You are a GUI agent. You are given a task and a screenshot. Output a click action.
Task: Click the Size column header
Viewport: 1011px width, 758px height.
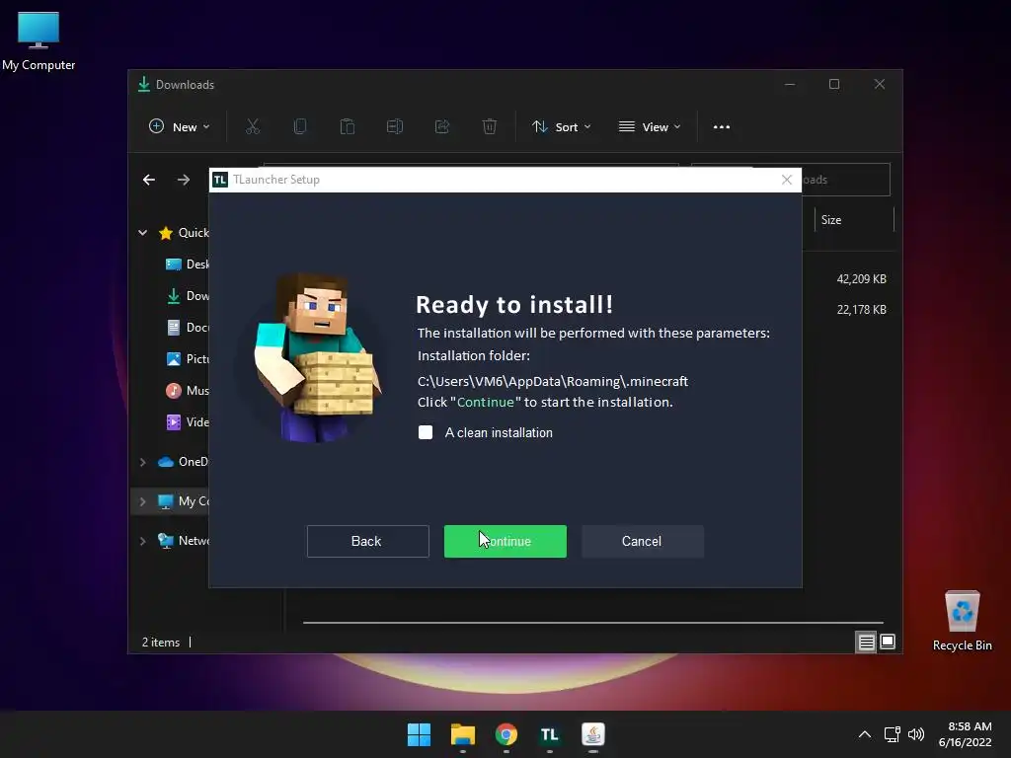tap(854, 220)
